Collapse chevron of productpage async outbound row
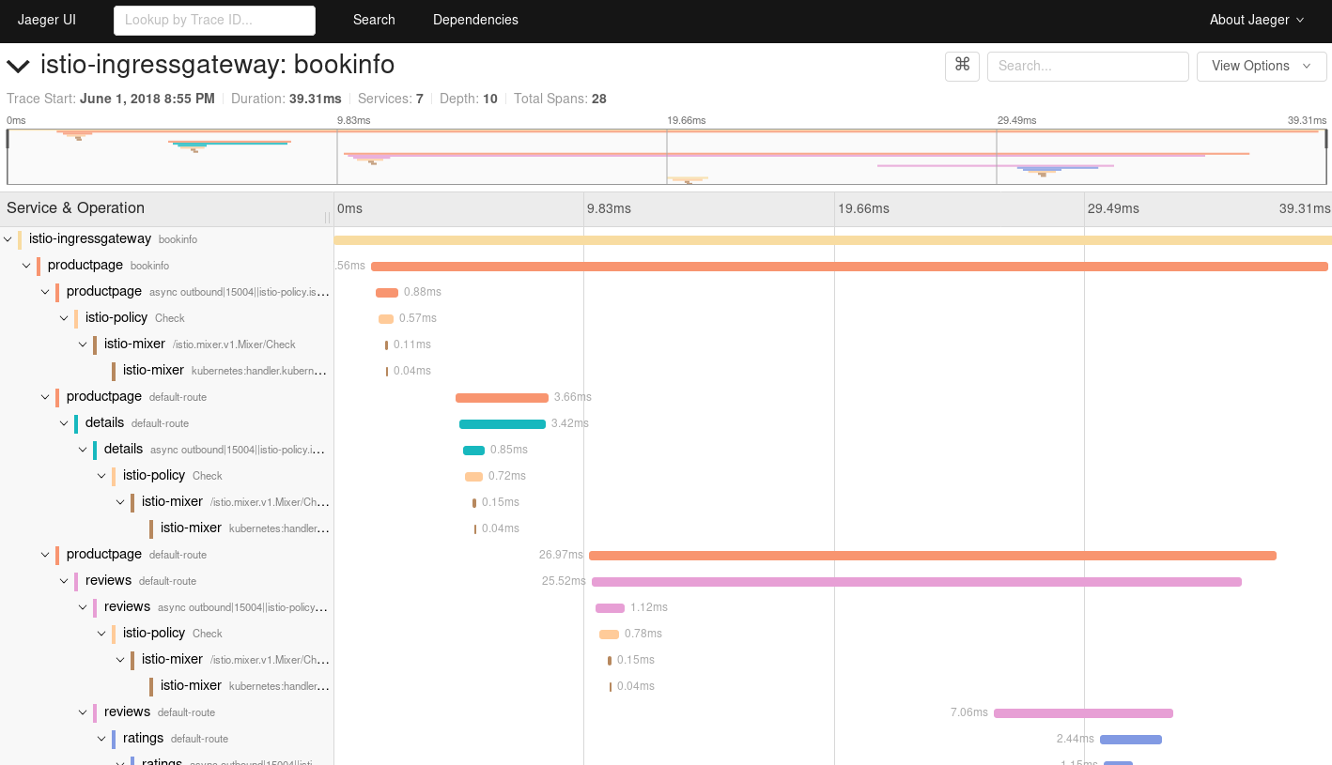 tap(45, 292)
